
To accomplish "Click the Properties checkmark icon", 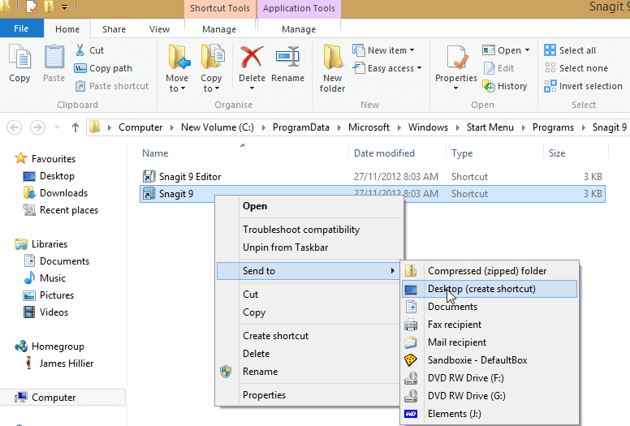I will [x=456, y=58].
